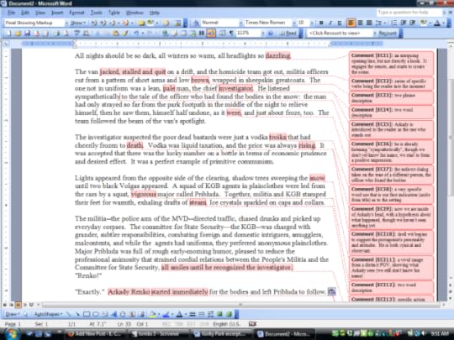This screenshot has width=454, height=340.
Task: Toggle TRK indicator in status bar
Action: point(178,324)
